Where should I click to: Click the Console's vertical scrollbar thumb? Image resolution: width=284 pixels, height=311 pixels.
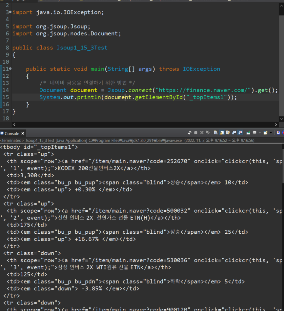tap(283, 166)
